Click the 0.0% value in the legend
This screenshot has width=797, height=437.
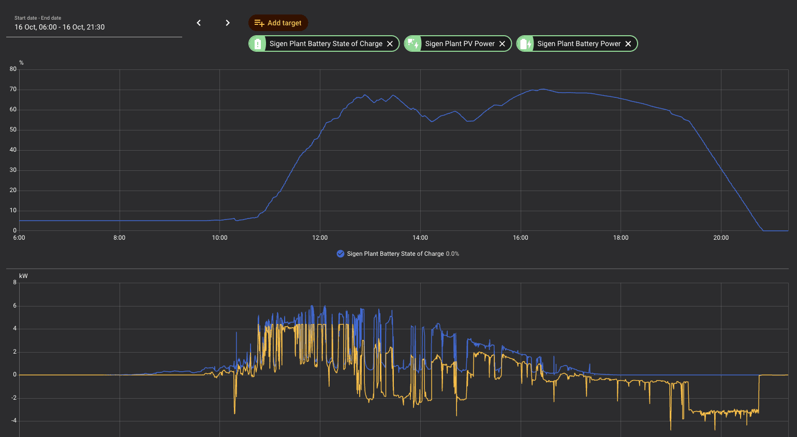click(453, 254)
